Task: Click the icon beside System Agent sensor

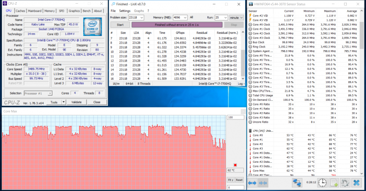Action: 250,51
